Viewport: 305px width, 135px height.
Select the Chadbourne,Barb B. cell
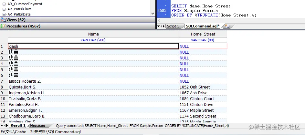[x=93, y=116]
